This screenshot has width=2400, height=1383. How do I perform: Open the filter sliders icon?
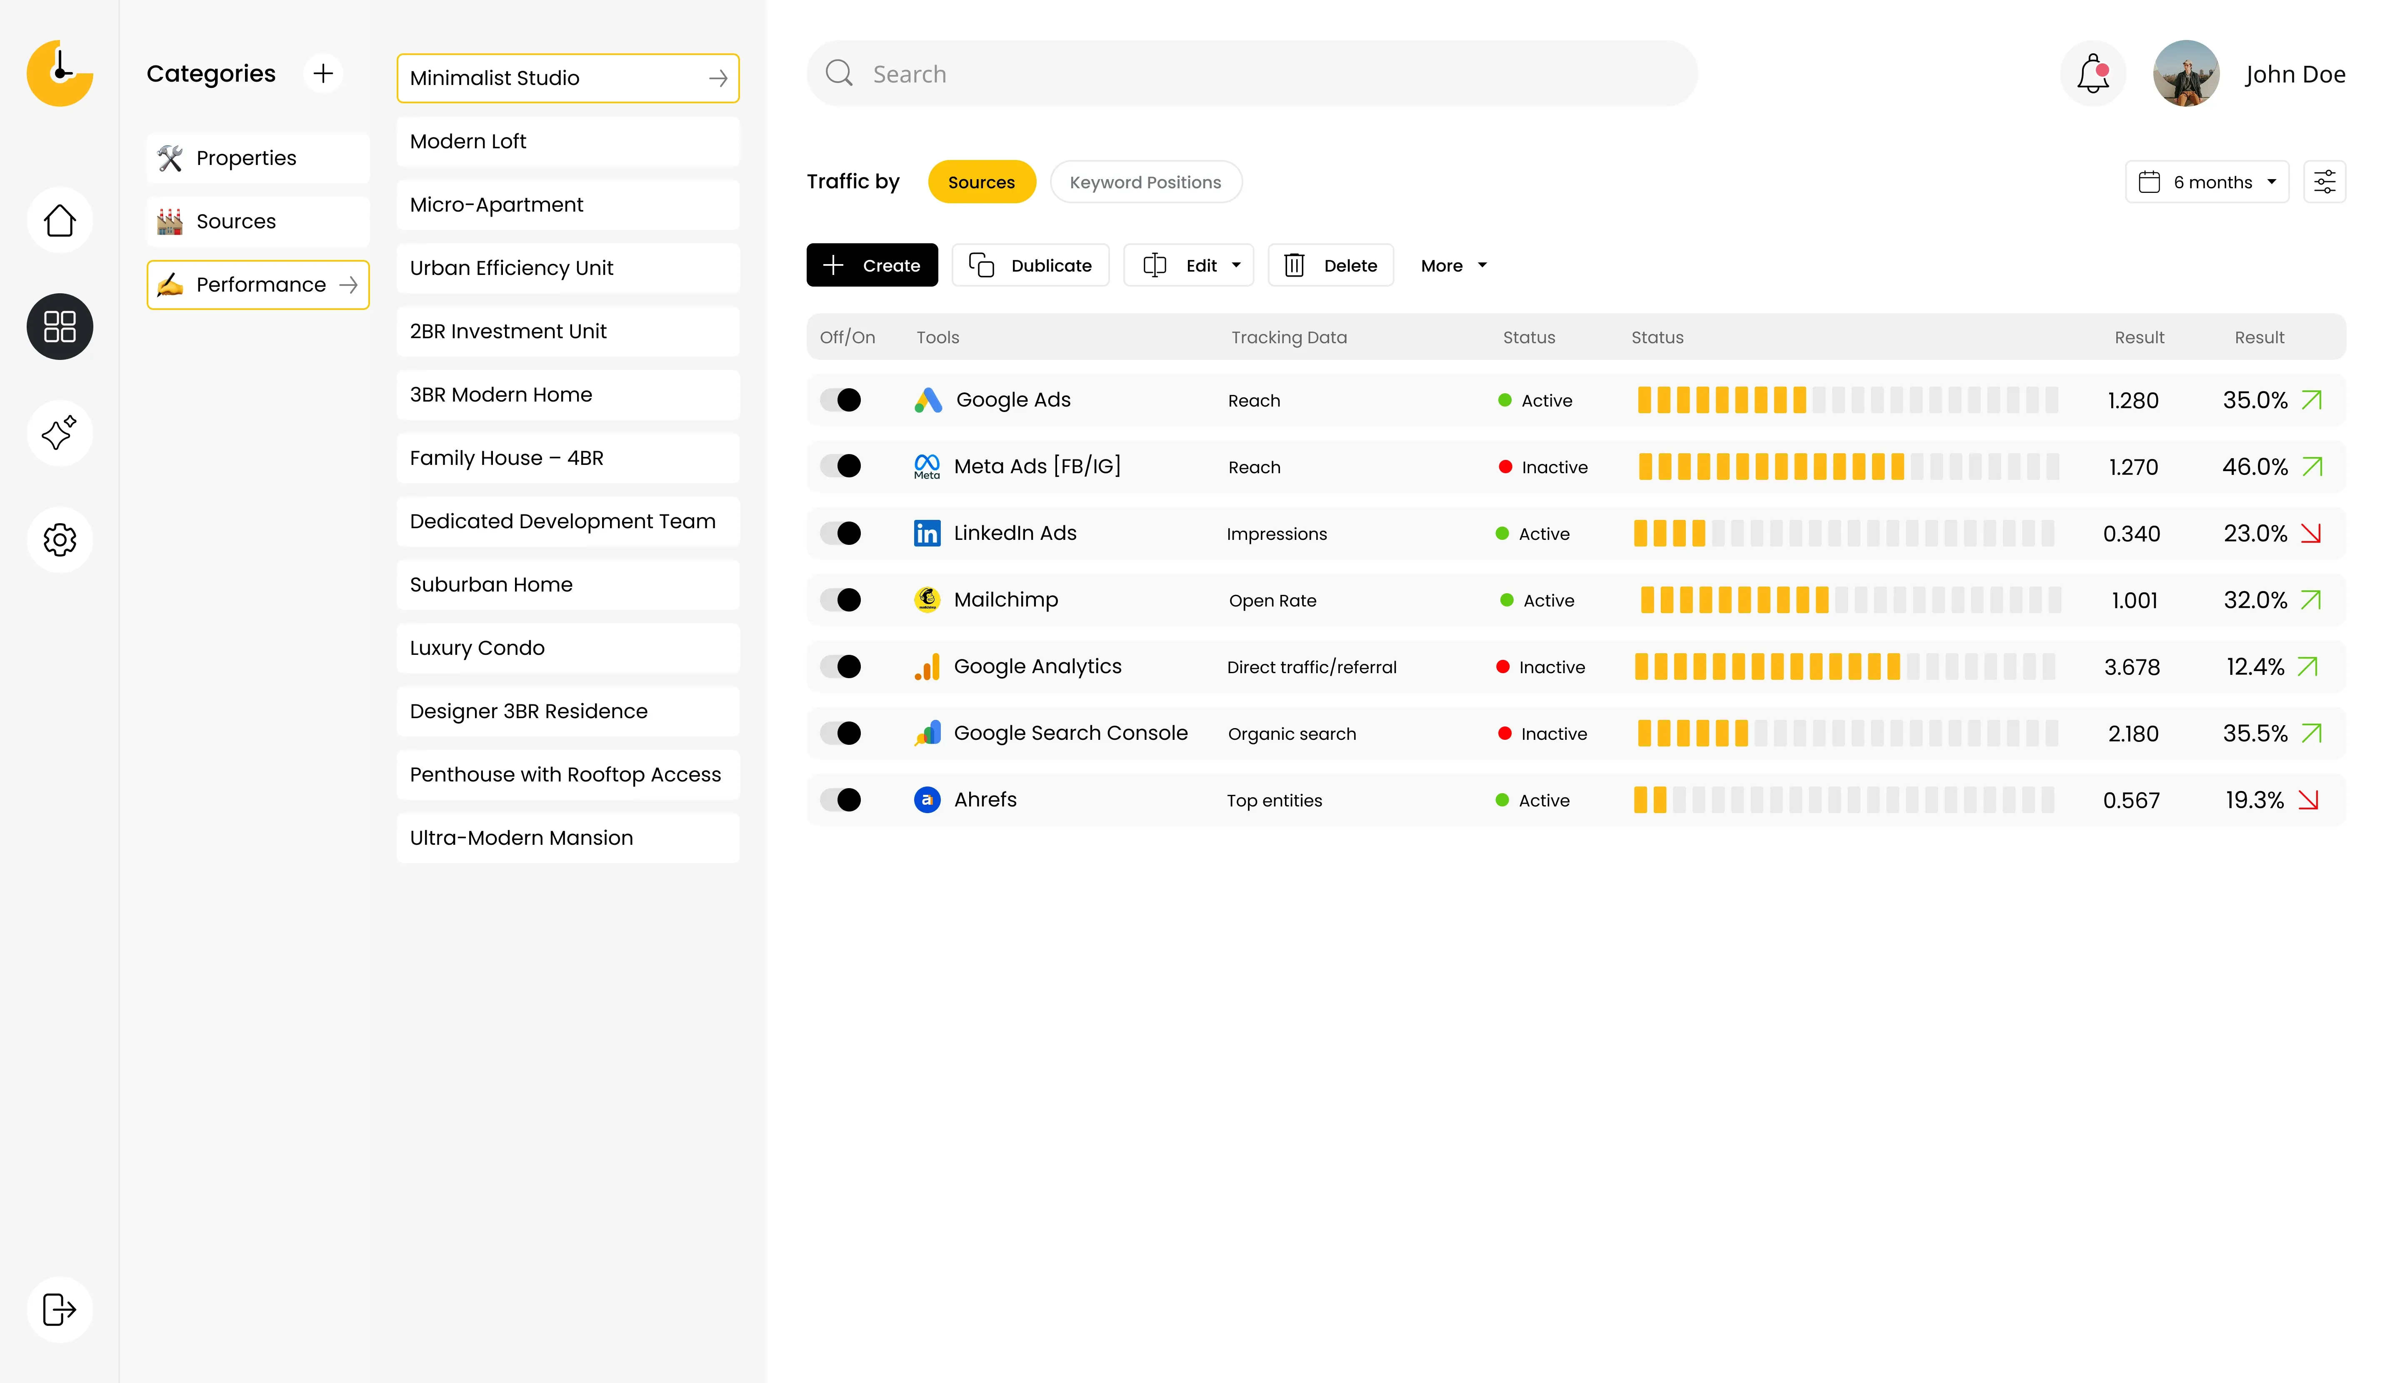(2324, 182)
